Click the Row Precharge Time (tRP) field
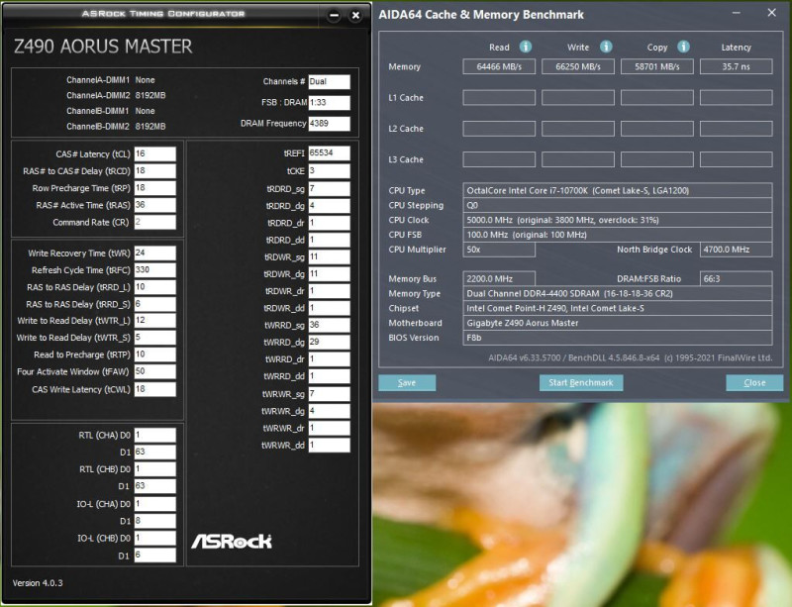 tap(155, 188)
